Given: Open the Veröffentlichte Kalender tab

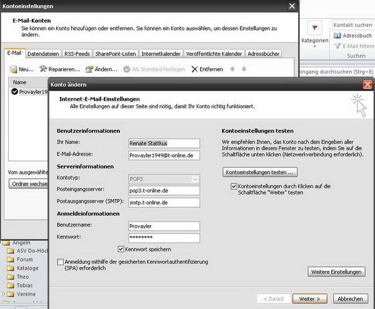Looking at the screenshot, I should (214, 54).
